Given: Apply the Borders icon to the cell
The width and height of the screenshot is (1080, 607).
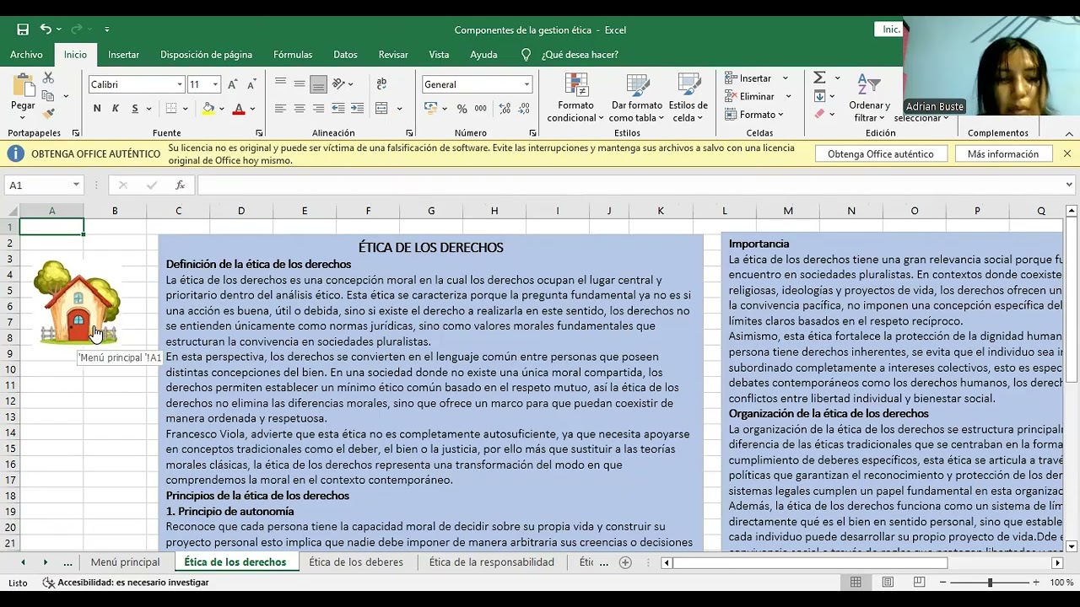Looking at the screenshot, I should click(171, 108).
